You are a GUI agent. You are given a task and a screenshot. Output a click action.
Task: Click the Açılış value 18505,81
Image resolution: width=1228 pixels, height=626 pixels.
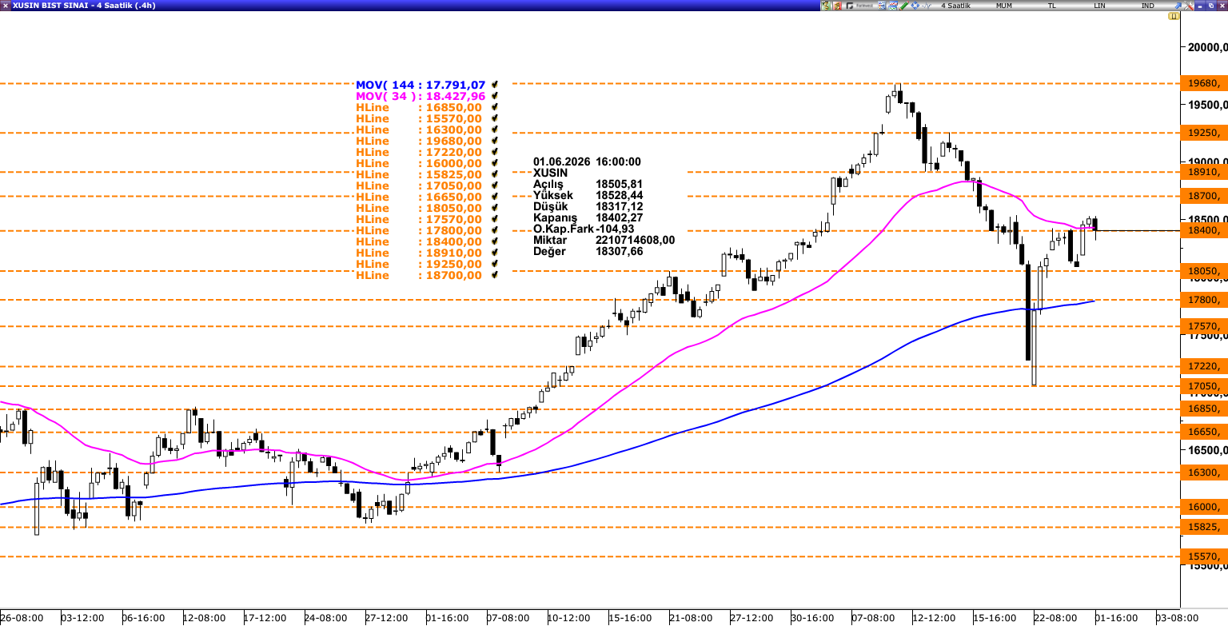619,184
